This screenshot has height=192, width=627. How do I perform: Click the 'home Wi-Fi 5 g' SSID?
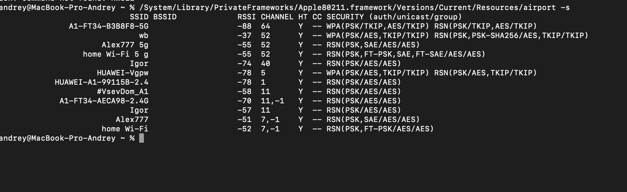click(x=116, y=54)
